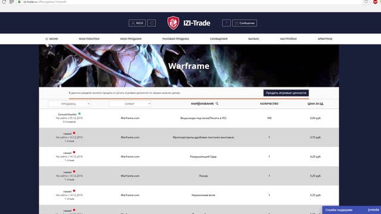Click the 4,20 руб. price
Screen dimensions: 381x214
(x=316, y=156)
